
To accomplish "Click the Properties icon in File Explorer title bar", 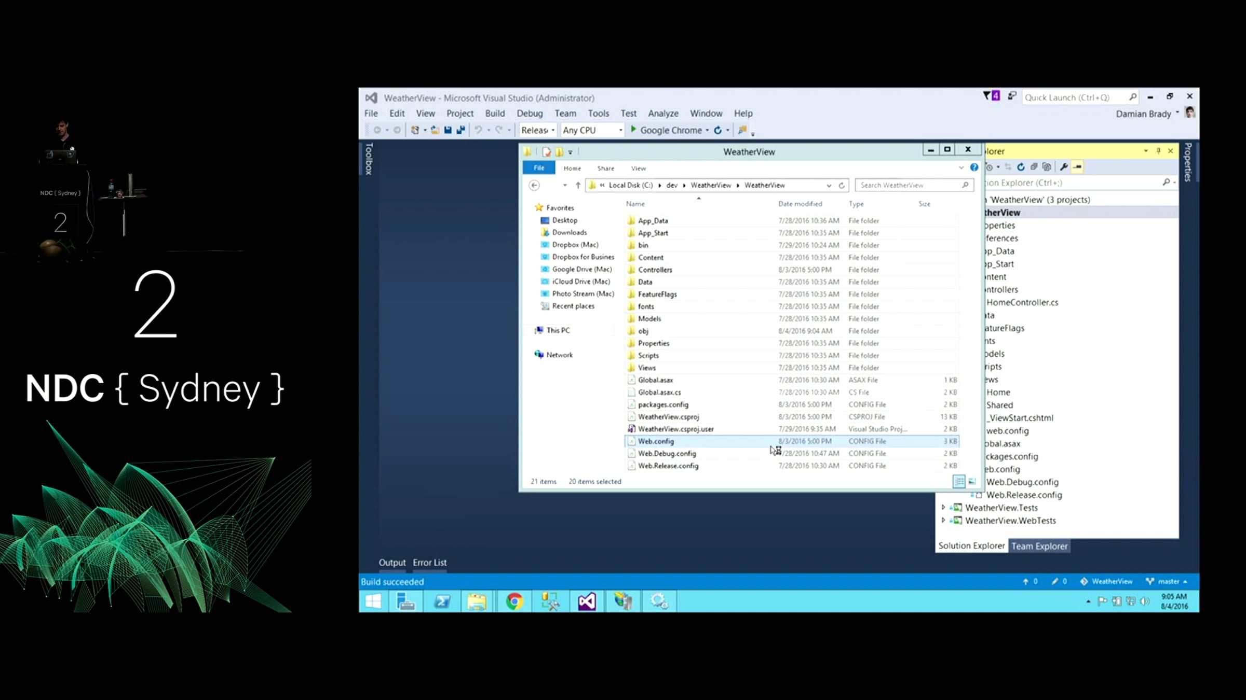I will coord(546,152).
